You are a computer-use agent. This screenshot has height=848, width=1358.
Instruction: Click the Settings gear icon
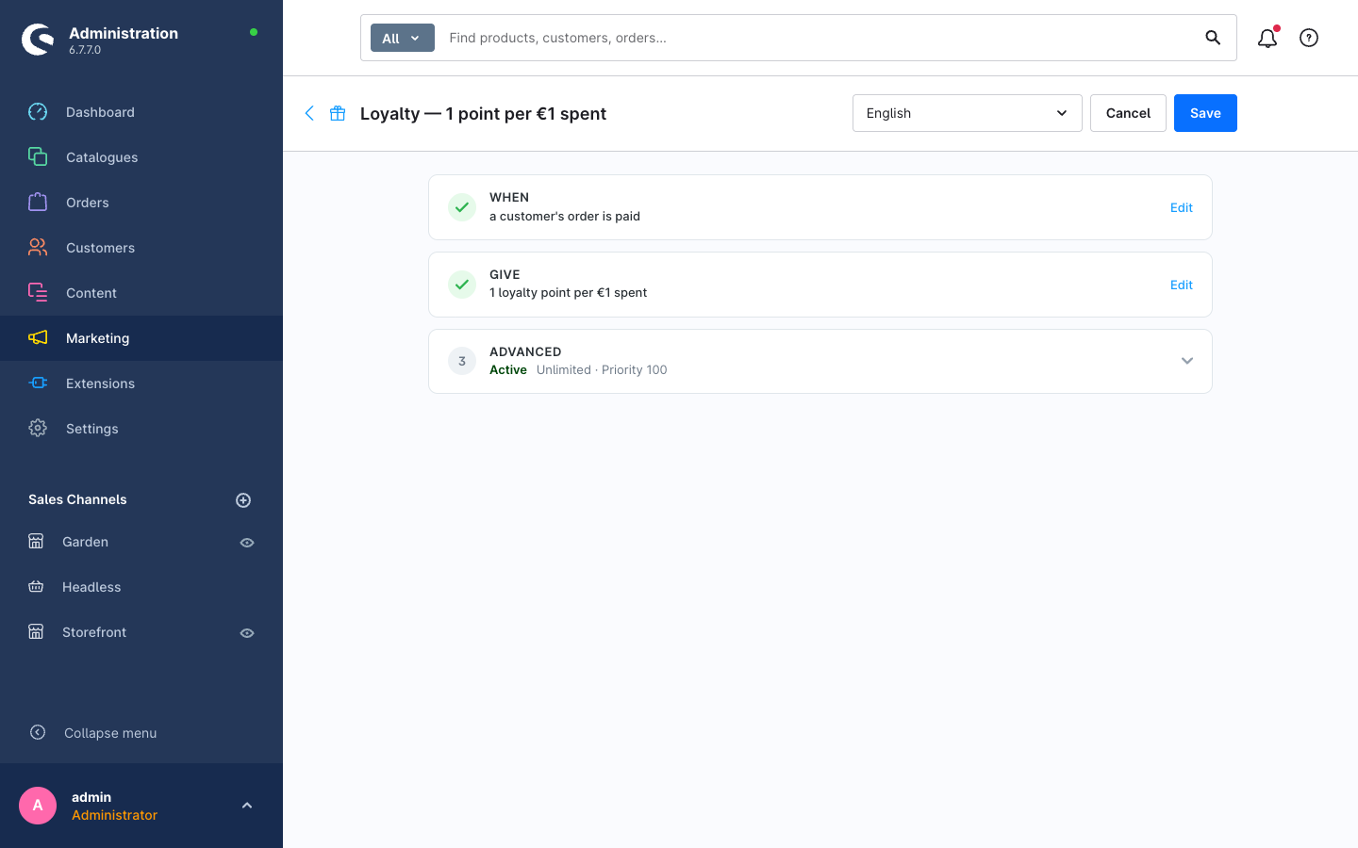pos(38,429)
